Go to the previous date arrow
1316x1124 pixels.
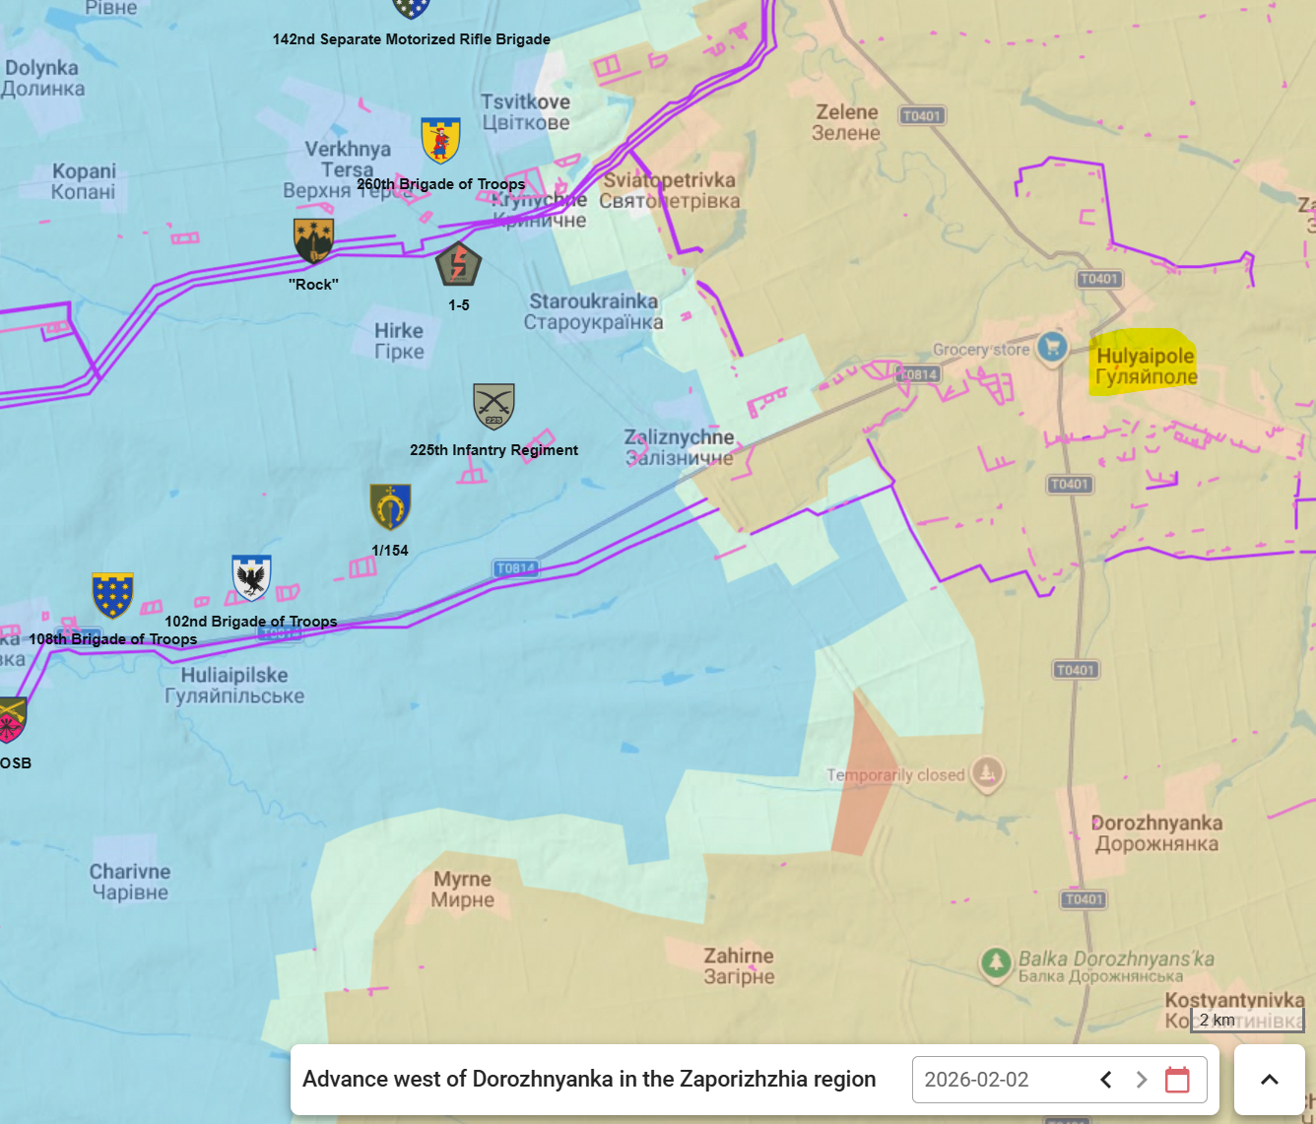[1106, 1080]
